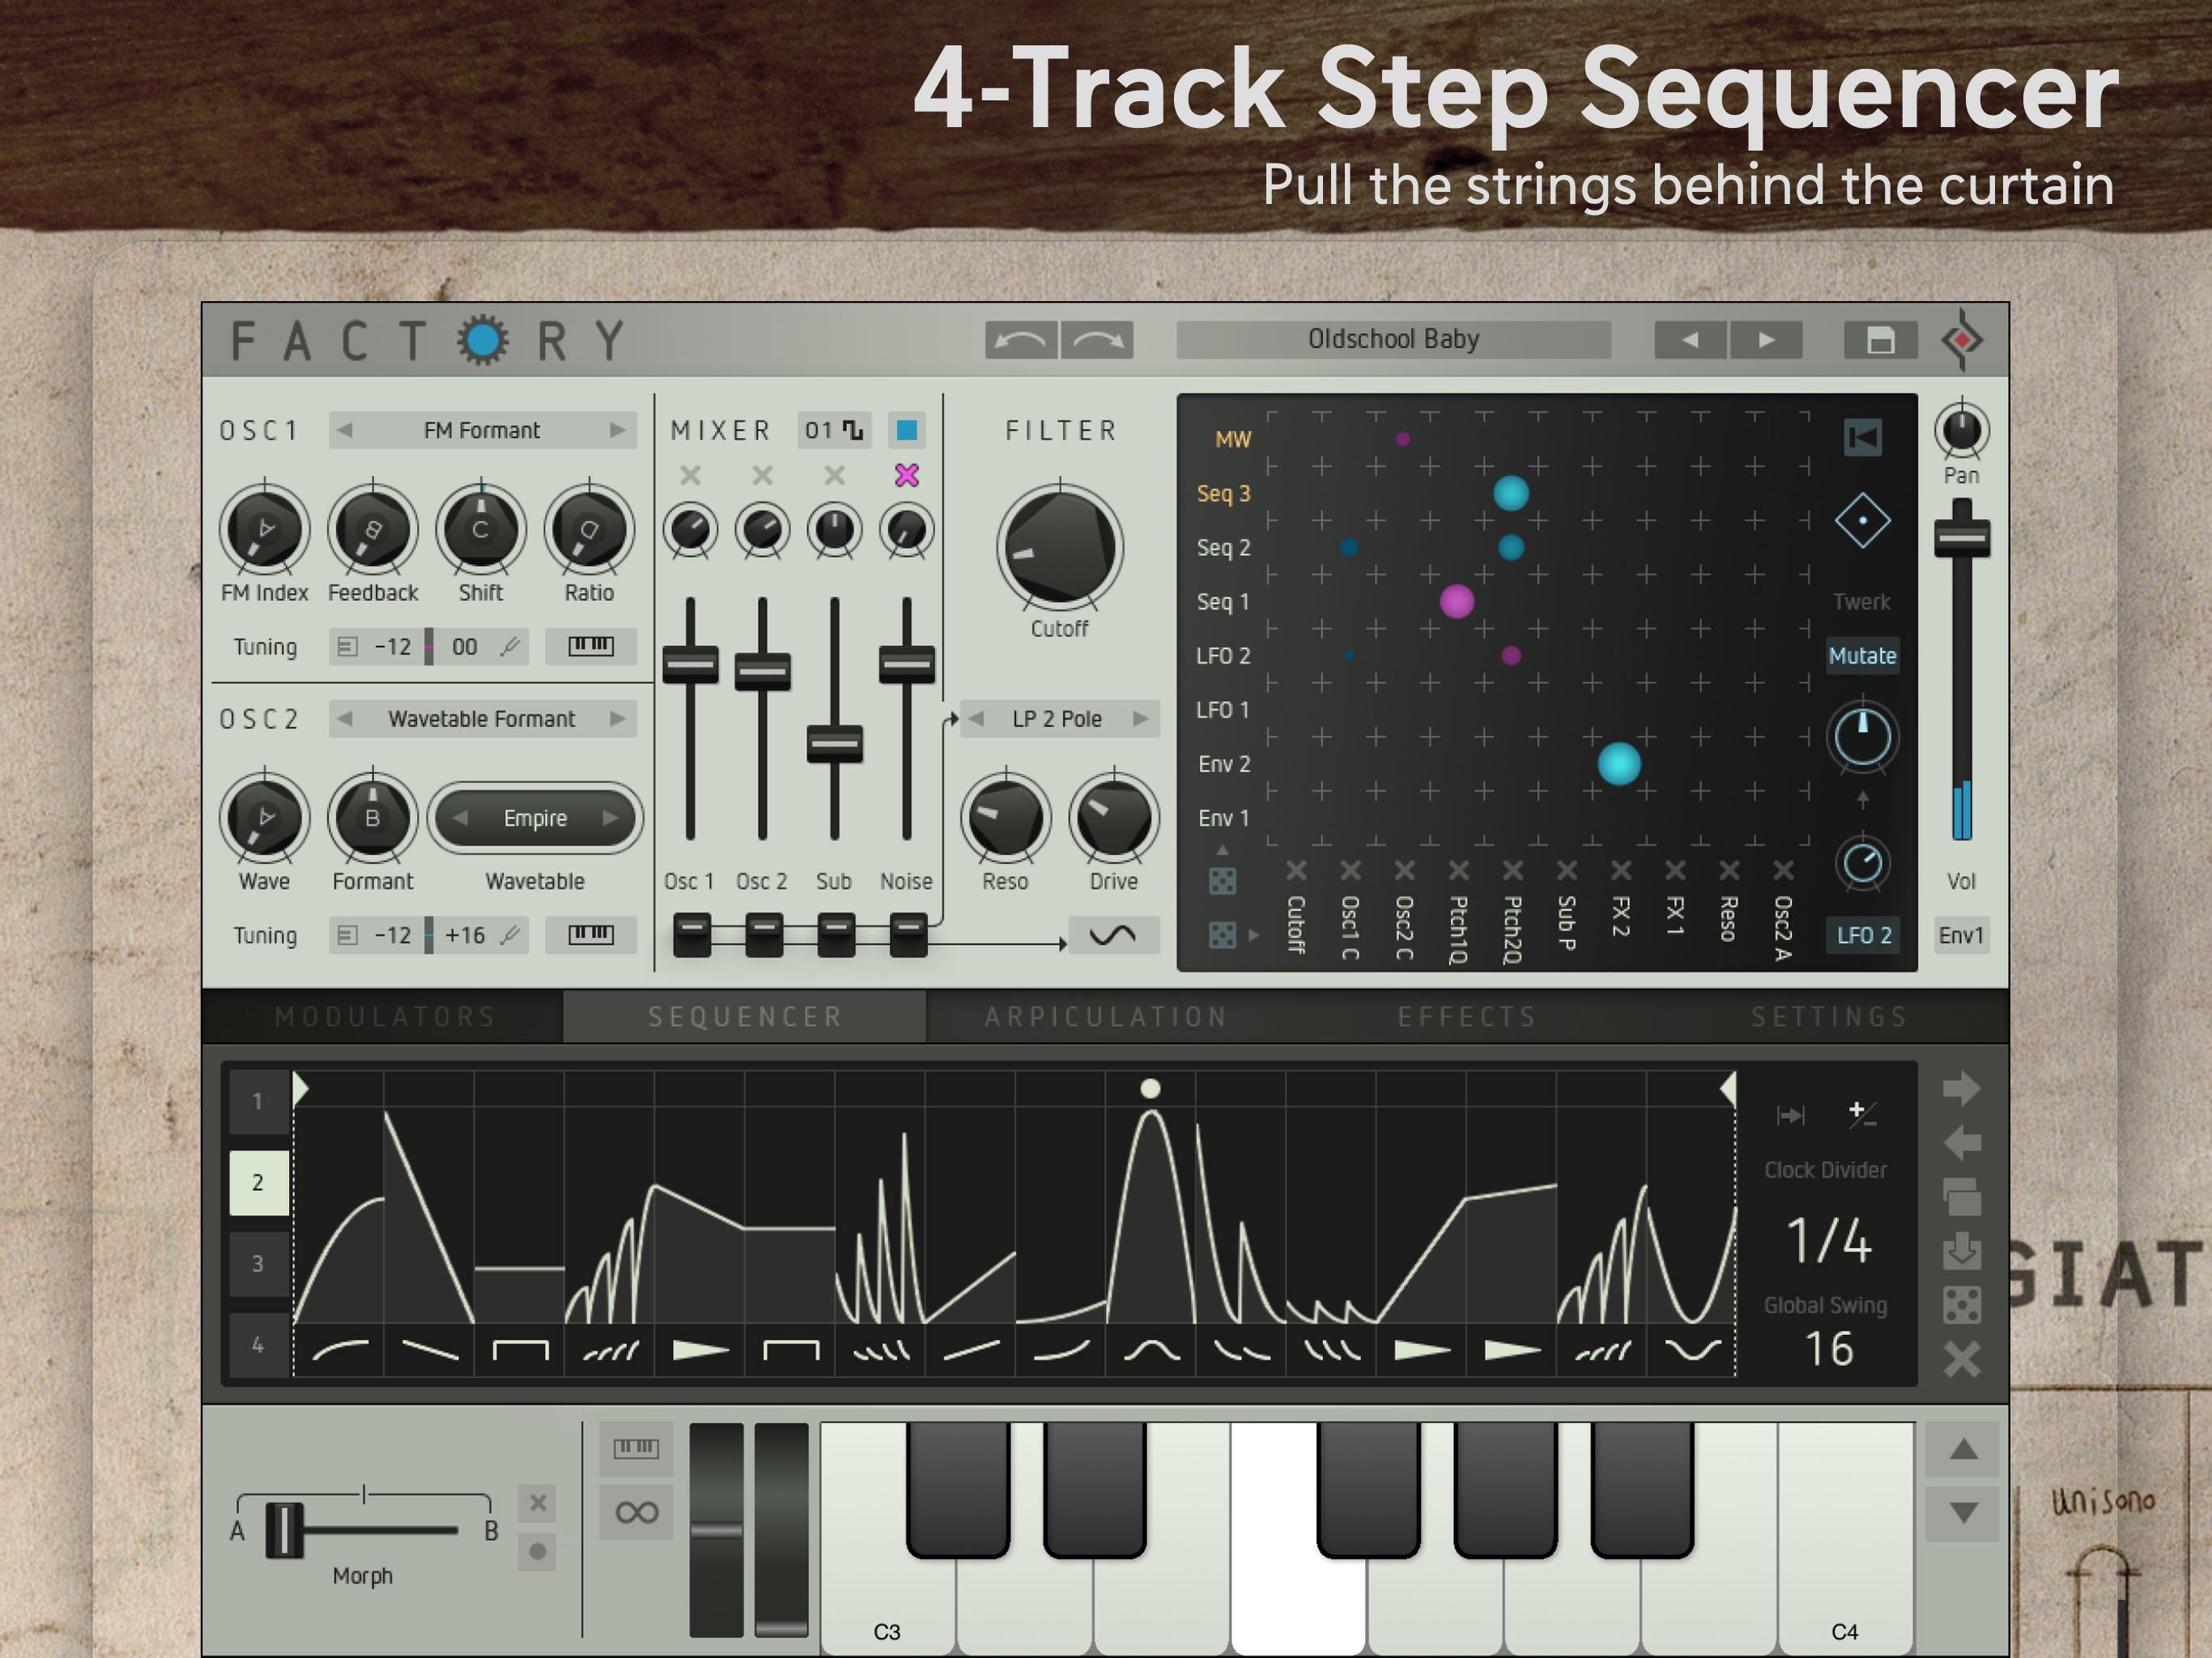This screenshot has height=1658, width=2212.
Task: Click the matrix reset icon above Twerk
Action: point(1862,437)
